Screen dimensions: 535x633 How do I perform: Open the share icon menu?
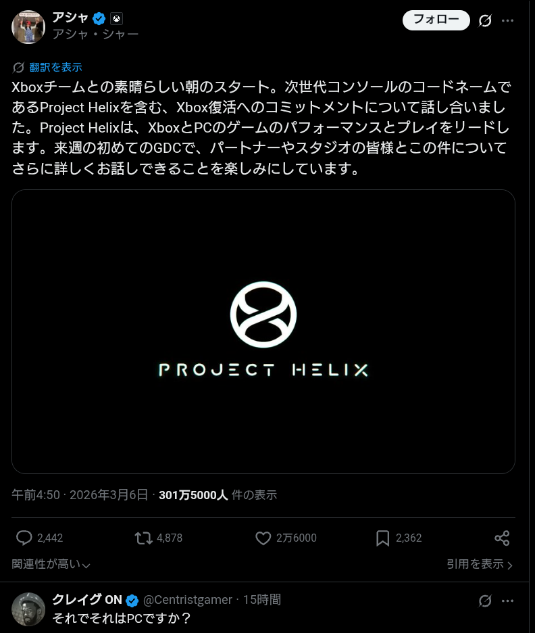[x=502, y=538]
